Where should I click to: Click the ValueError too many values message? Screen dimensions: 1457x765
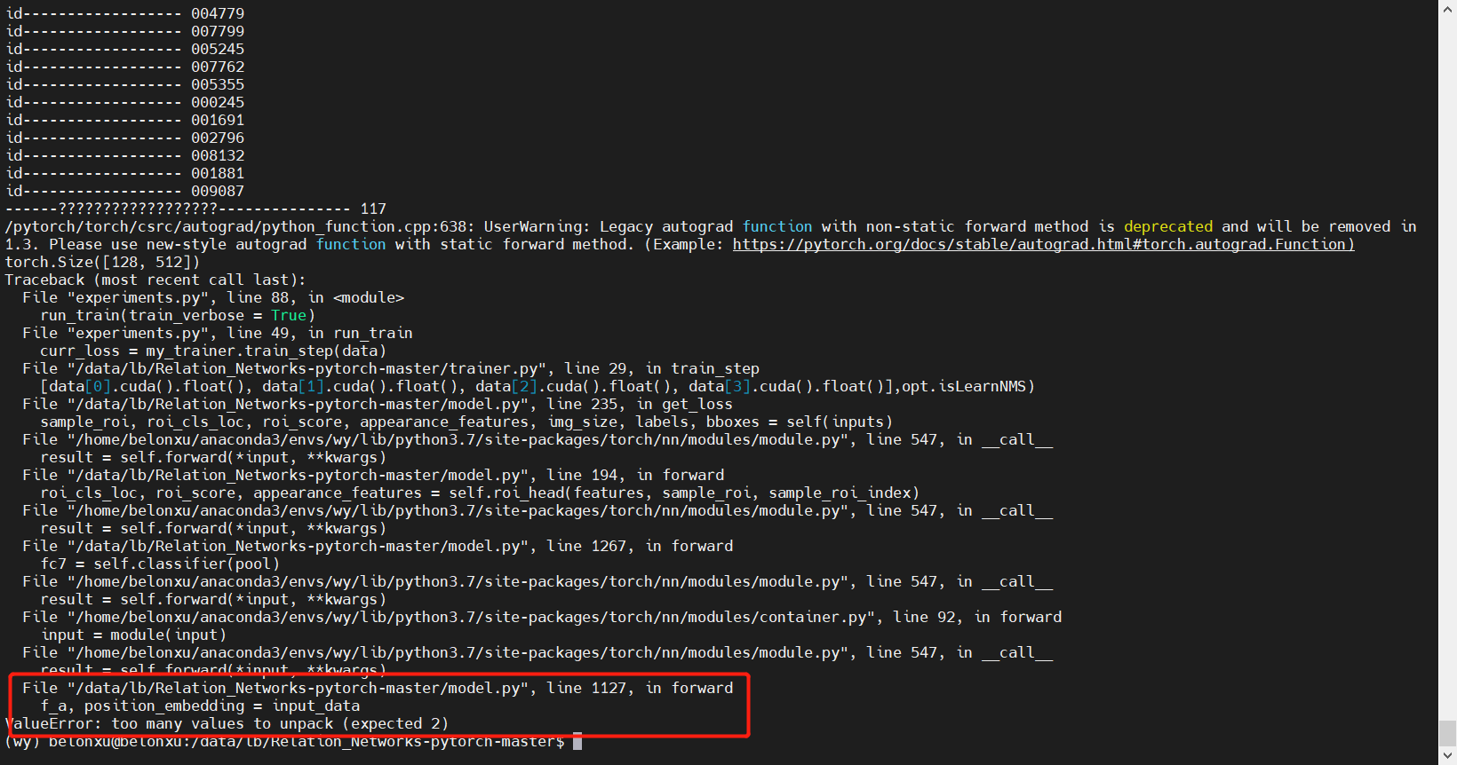click(227, 723)
